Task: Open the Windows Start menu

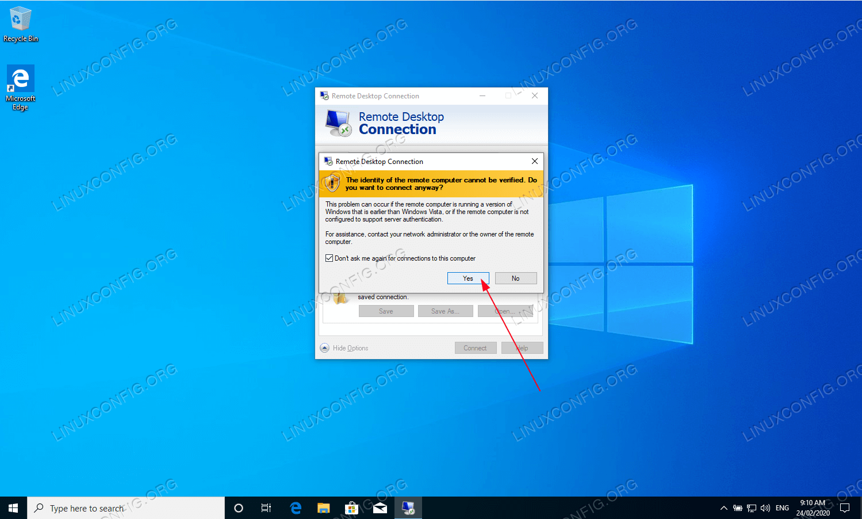Action: 13,508
